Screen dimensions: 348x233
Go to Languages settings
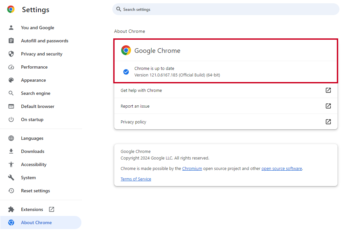41,138
